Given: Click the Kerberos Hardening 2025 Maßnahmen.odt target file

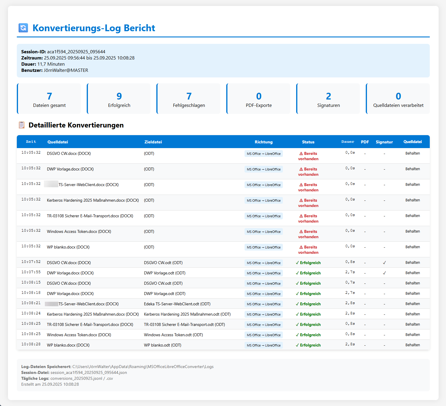Looking at the screenshot, I should tap(187, 314).
